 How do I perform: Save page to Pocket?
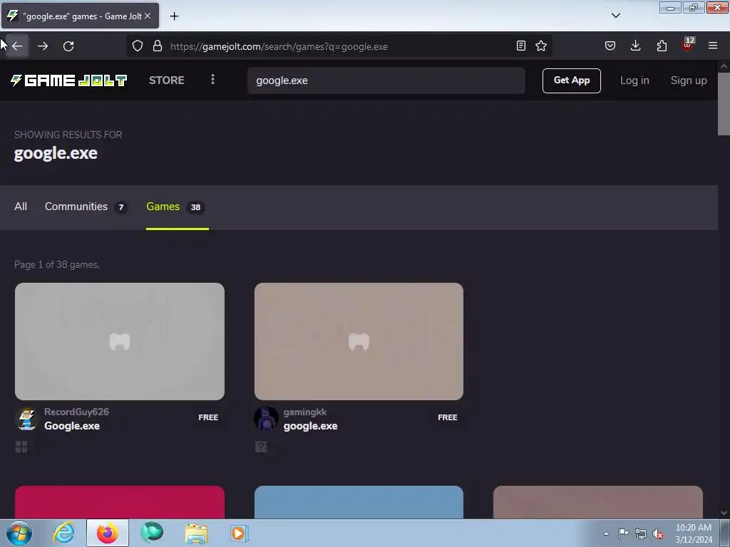(x=610, y=46)
